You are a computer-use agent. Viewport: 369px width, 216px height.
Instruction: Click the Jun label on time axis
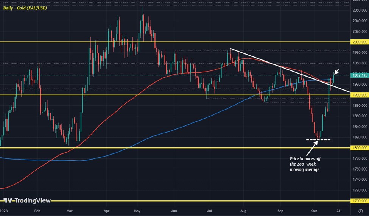click(174, 211)
